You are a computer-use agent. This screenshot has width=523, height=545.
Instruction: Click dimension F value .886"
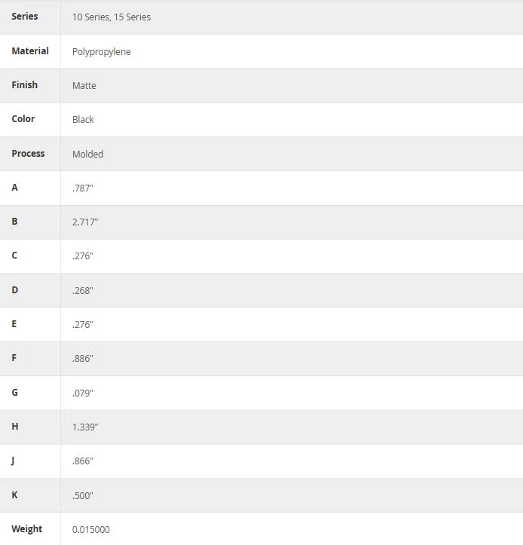click(x=83, y=358)
